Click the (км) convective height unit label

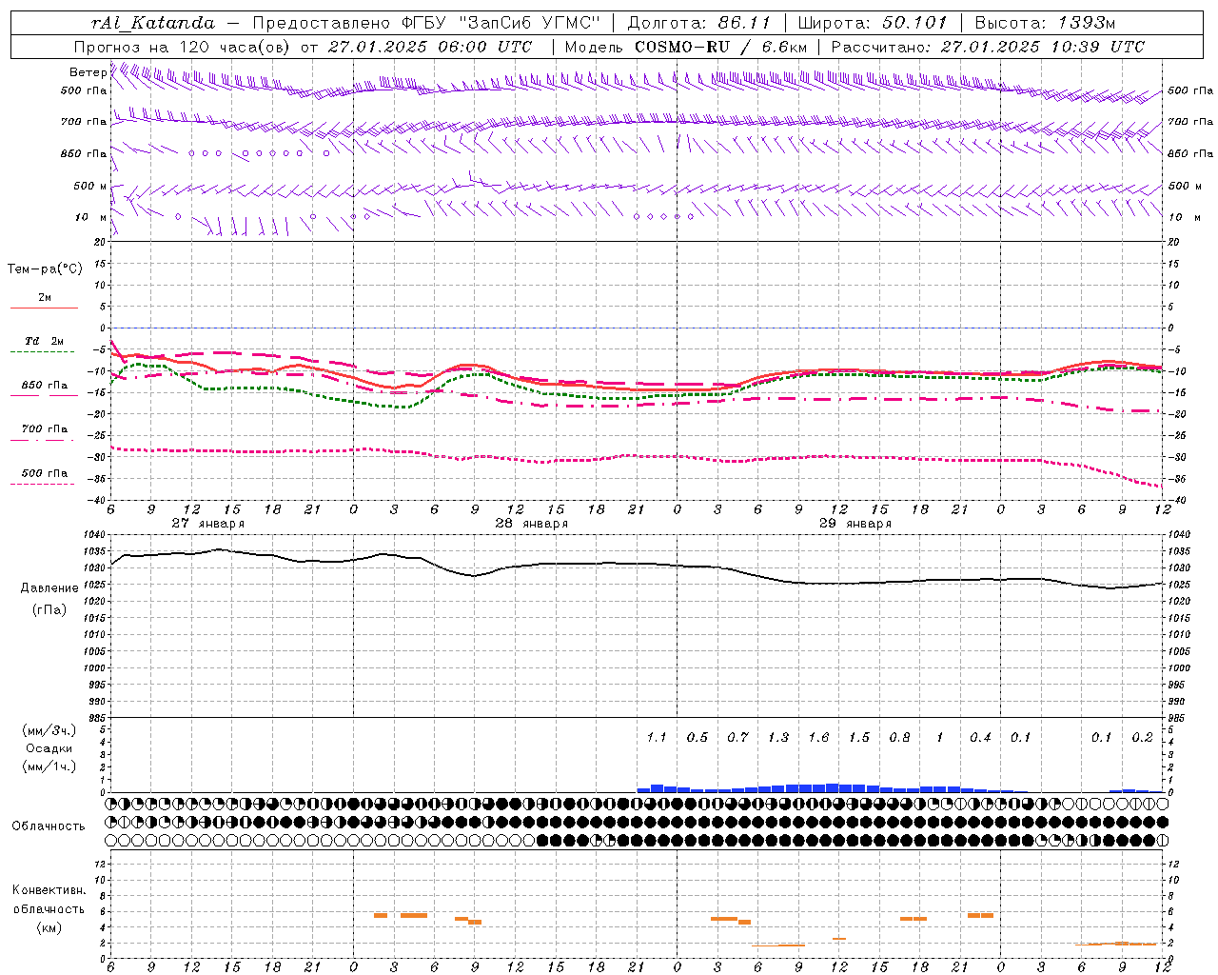point(49,927)
